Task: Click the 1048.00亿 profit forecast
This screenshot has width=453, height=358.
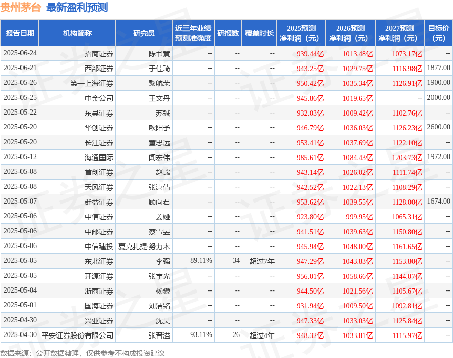Action: pos(358,247)
